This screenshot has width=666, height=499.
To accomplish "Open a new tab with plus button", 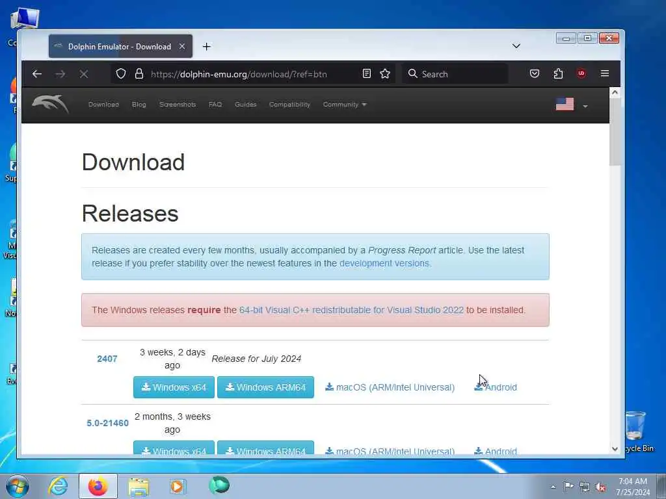I will pos(206,46).
